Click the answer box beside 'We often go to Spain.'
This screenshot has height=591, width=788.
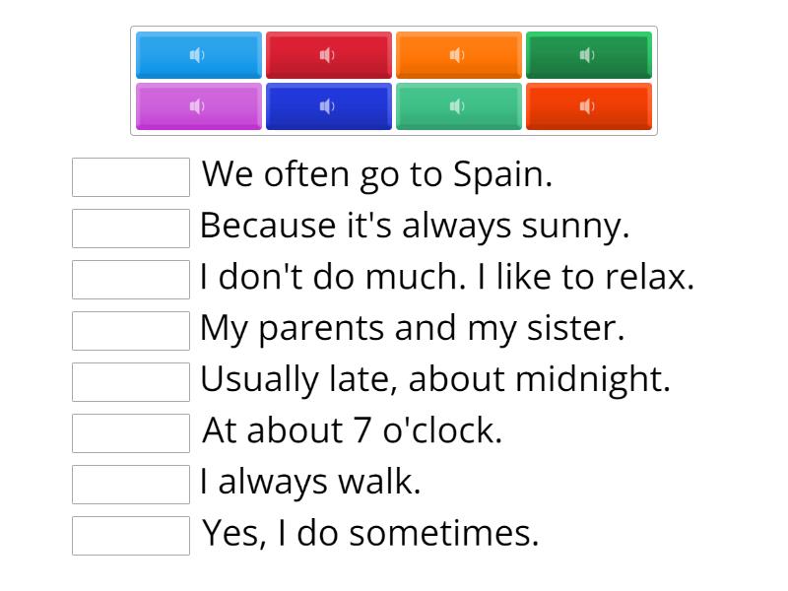[x=131, y=177]
